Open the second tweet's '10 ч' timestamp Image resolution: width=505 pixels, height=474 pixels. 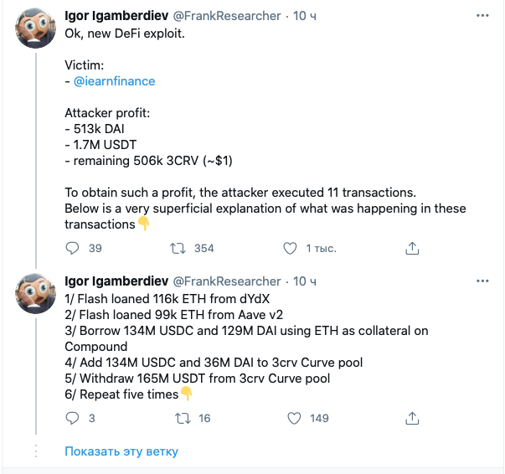305,281
